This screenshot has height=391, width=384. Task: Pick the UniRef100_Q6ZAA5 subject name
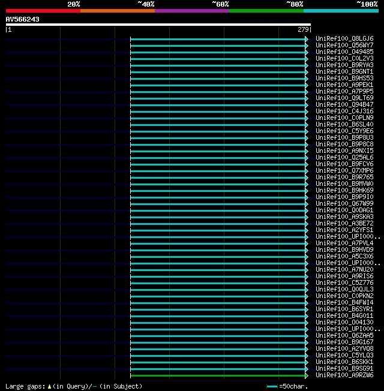[x=344, y=336]
